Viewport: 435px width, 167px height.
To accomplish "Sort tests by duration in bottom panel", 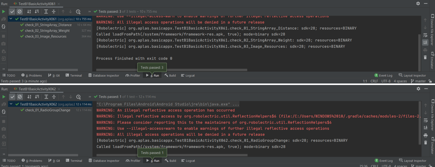I will pos(37,97).
